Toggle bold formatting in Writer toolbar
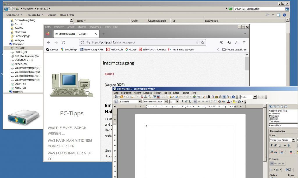The height and width of the screenshot is (178, 298). 182,102
